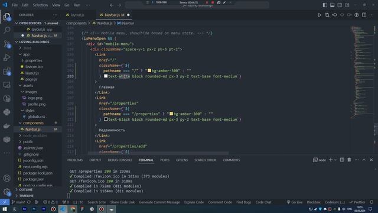Maximize the panel with the up chevron
This screenshot has width=378, height=213.
364,160
